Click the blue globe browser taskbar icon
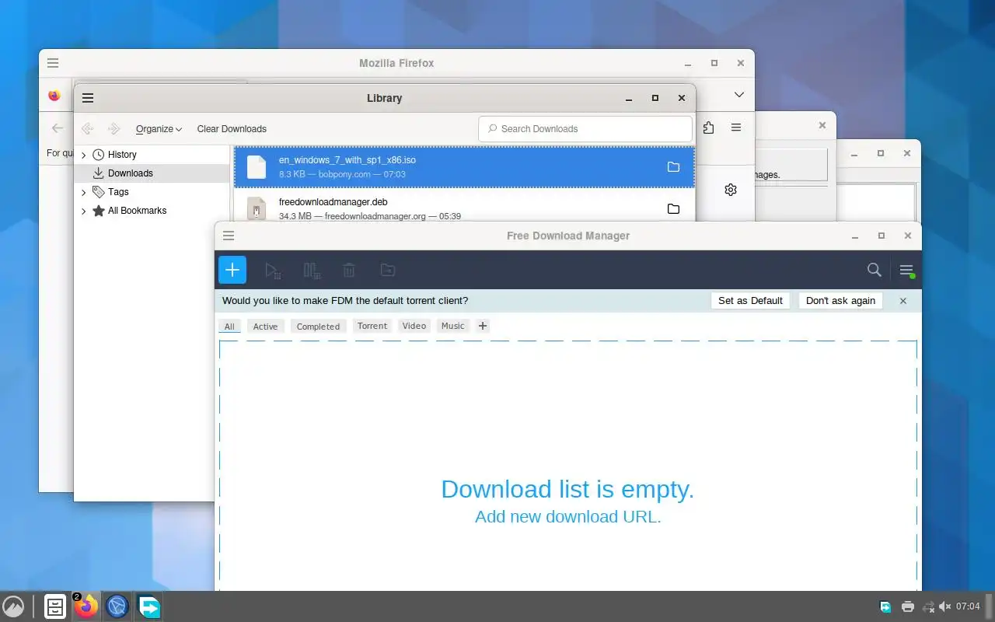This screenshot has width=995, height=622. tap(117, 606)
